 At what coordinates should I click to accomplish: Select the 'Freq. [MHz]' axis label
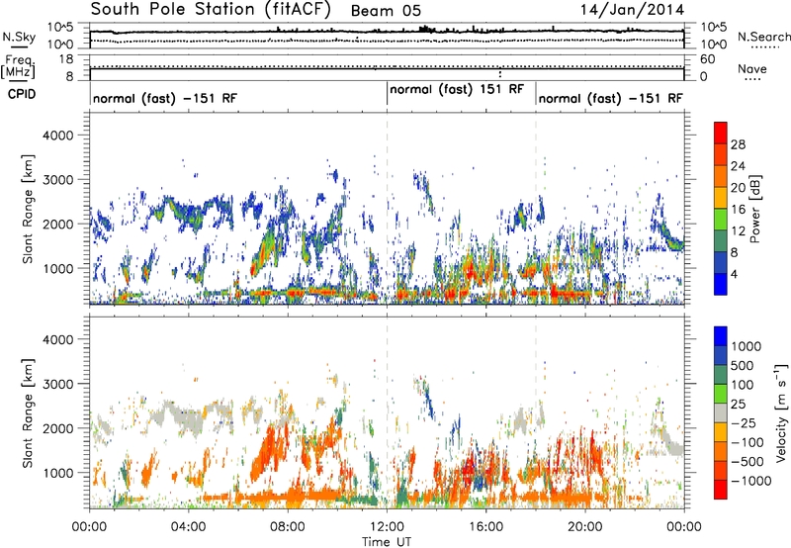18,66
